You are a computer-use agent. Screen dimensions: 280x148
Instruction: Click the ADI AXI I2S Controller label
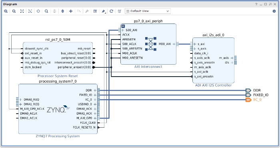click(x=213, y=85)
